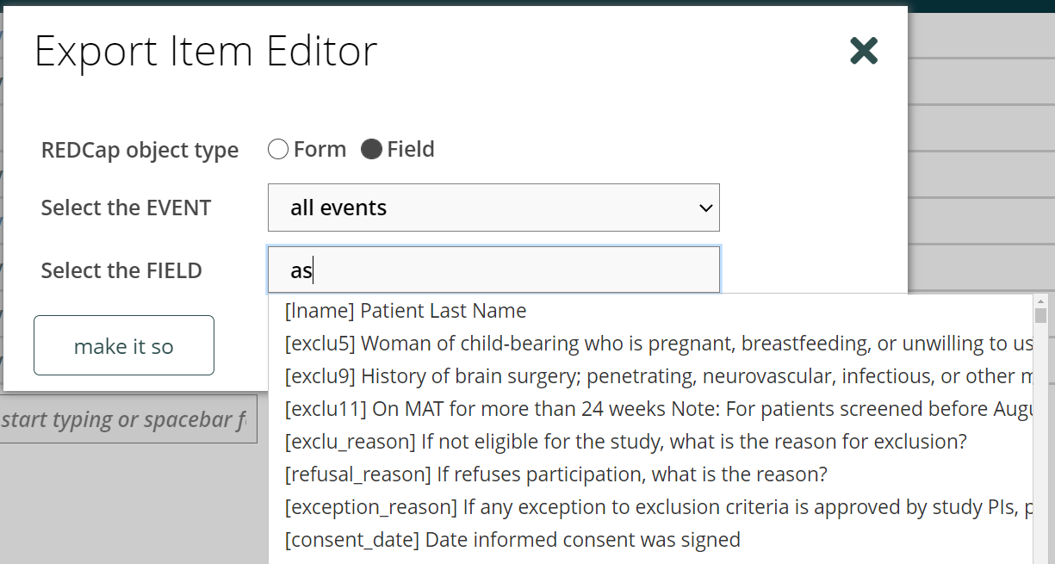Screen dimensions: 1055x564
Task: Choose the [exception_reason] field suggestion
Action: point(659,506)
